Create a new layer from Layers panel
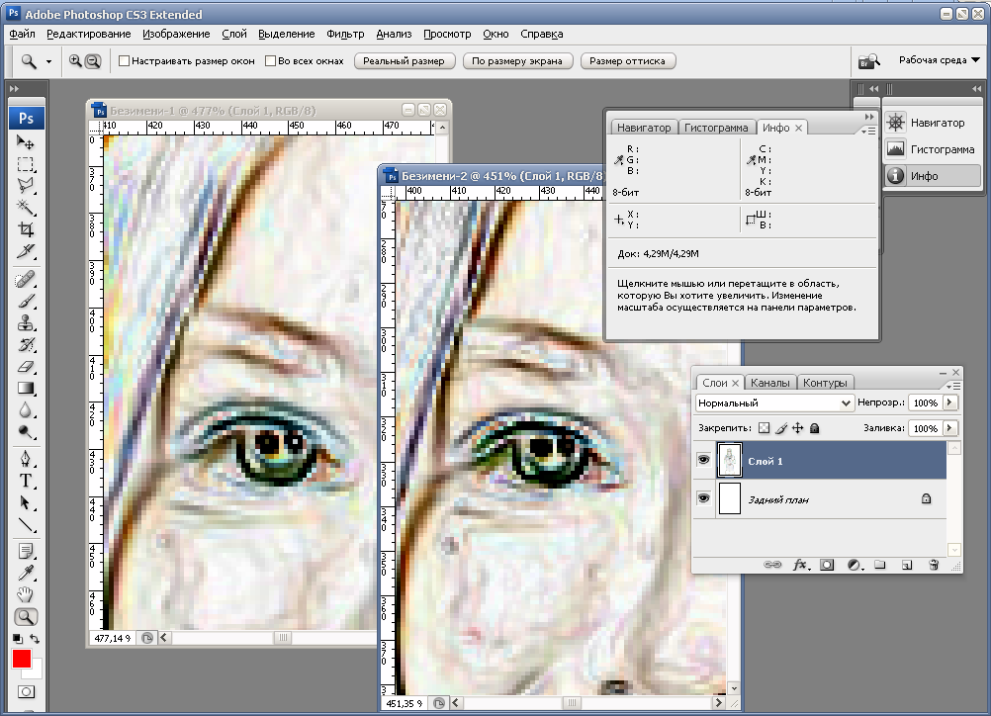Image resolution: width=991 pixels, height=716 pixels. (905, 565)
